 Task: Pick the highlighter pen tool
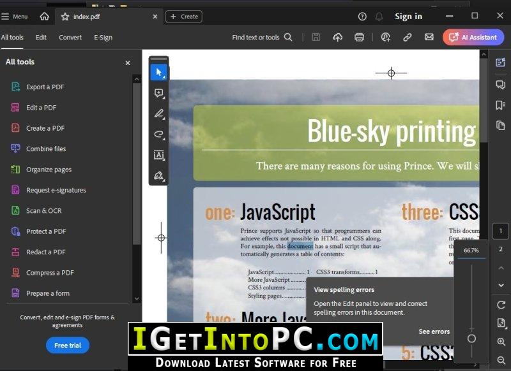coord(158,114)
